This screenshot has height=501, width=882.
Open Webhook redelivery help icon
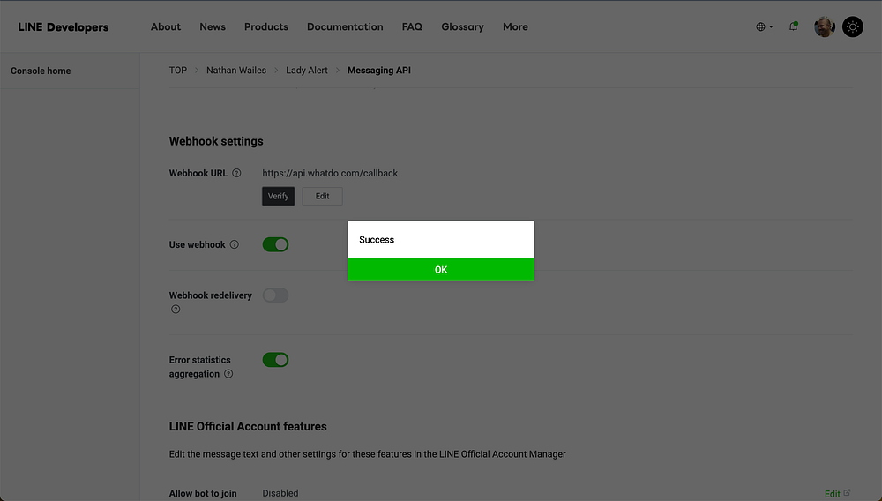176,310
